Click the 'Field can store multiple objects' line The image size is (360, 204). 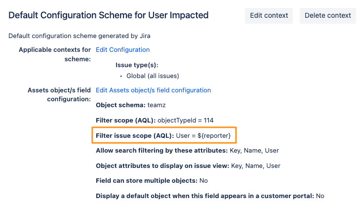(146, 180)
